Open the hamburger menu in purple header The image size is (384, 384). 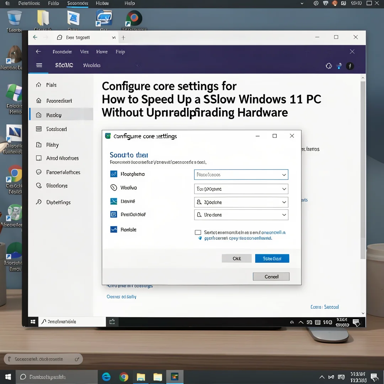point(39,65)
